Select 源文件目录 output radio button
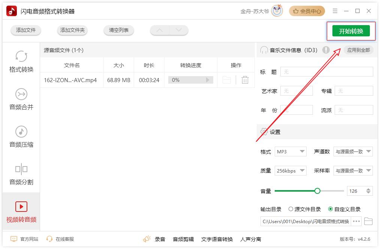 point(291,209)
